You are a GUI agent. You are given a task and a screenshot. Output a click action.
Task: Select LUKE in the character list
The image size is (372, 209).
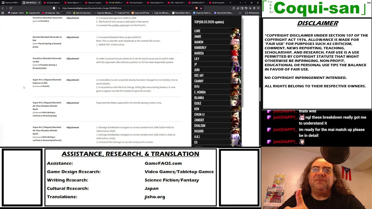pos(216,31)
